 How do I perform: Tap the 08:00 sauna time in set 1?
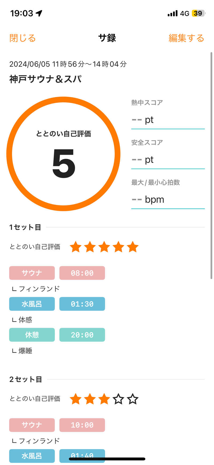tap(82, 273)
